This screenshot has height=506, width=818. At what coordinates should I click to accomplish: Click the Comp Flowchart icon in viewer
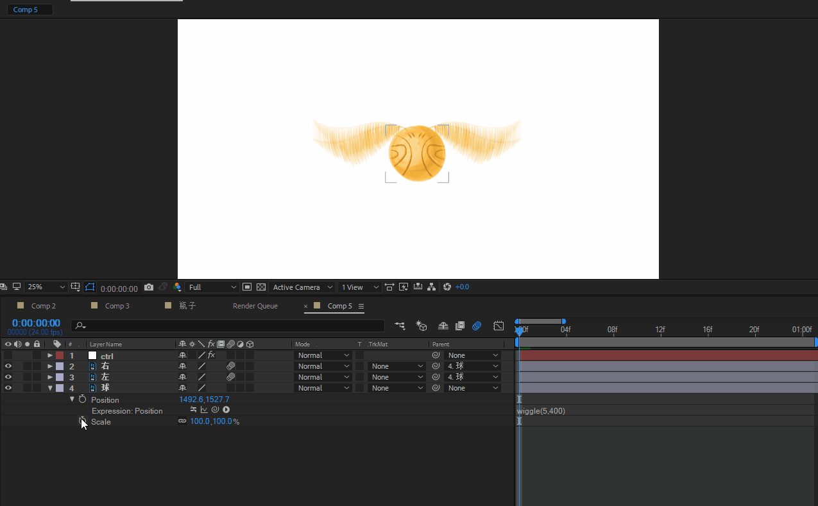(432, 287)
